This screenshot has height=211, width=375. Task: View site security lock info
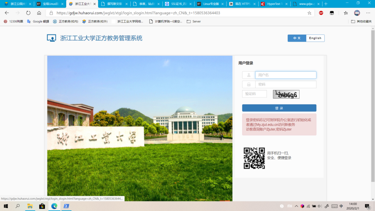point(51,13)
